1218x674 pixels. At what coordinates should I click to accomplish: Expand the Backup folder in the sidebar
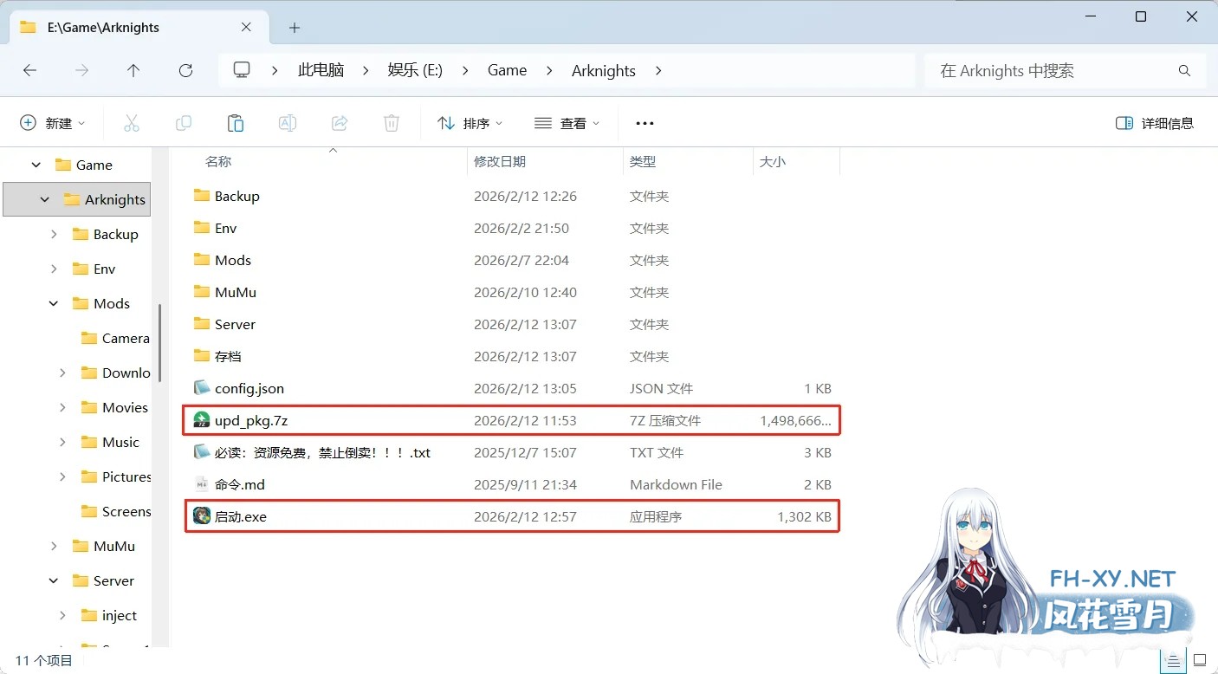(x=52, y=234)
